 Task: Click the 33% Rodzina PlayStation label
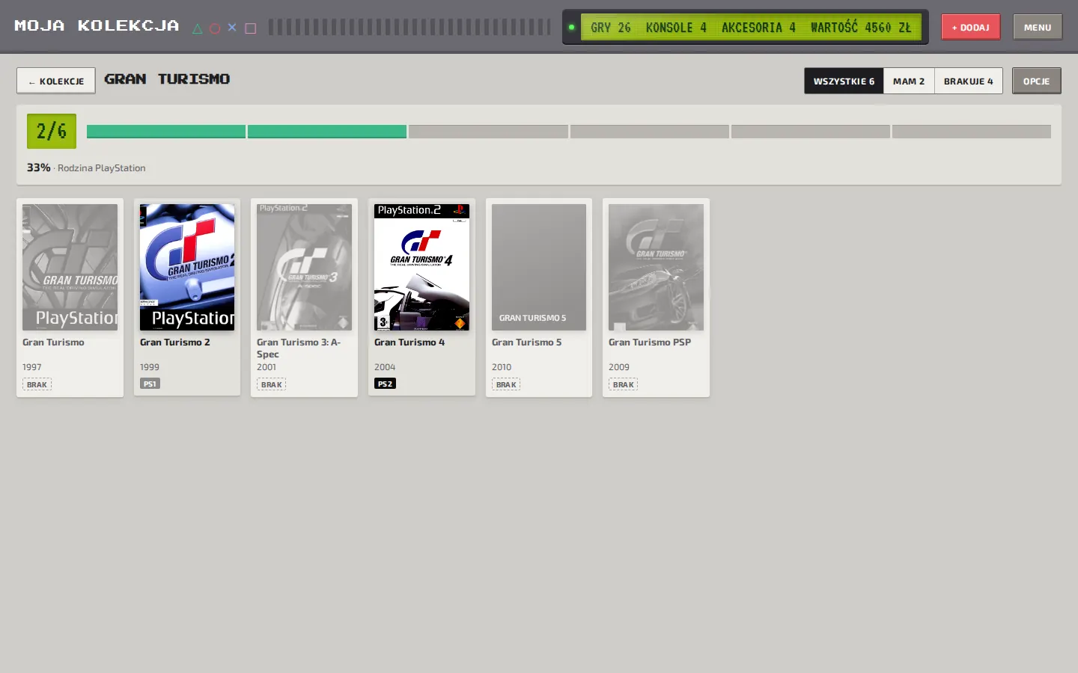pyautogui.click(x=86, y=168)
